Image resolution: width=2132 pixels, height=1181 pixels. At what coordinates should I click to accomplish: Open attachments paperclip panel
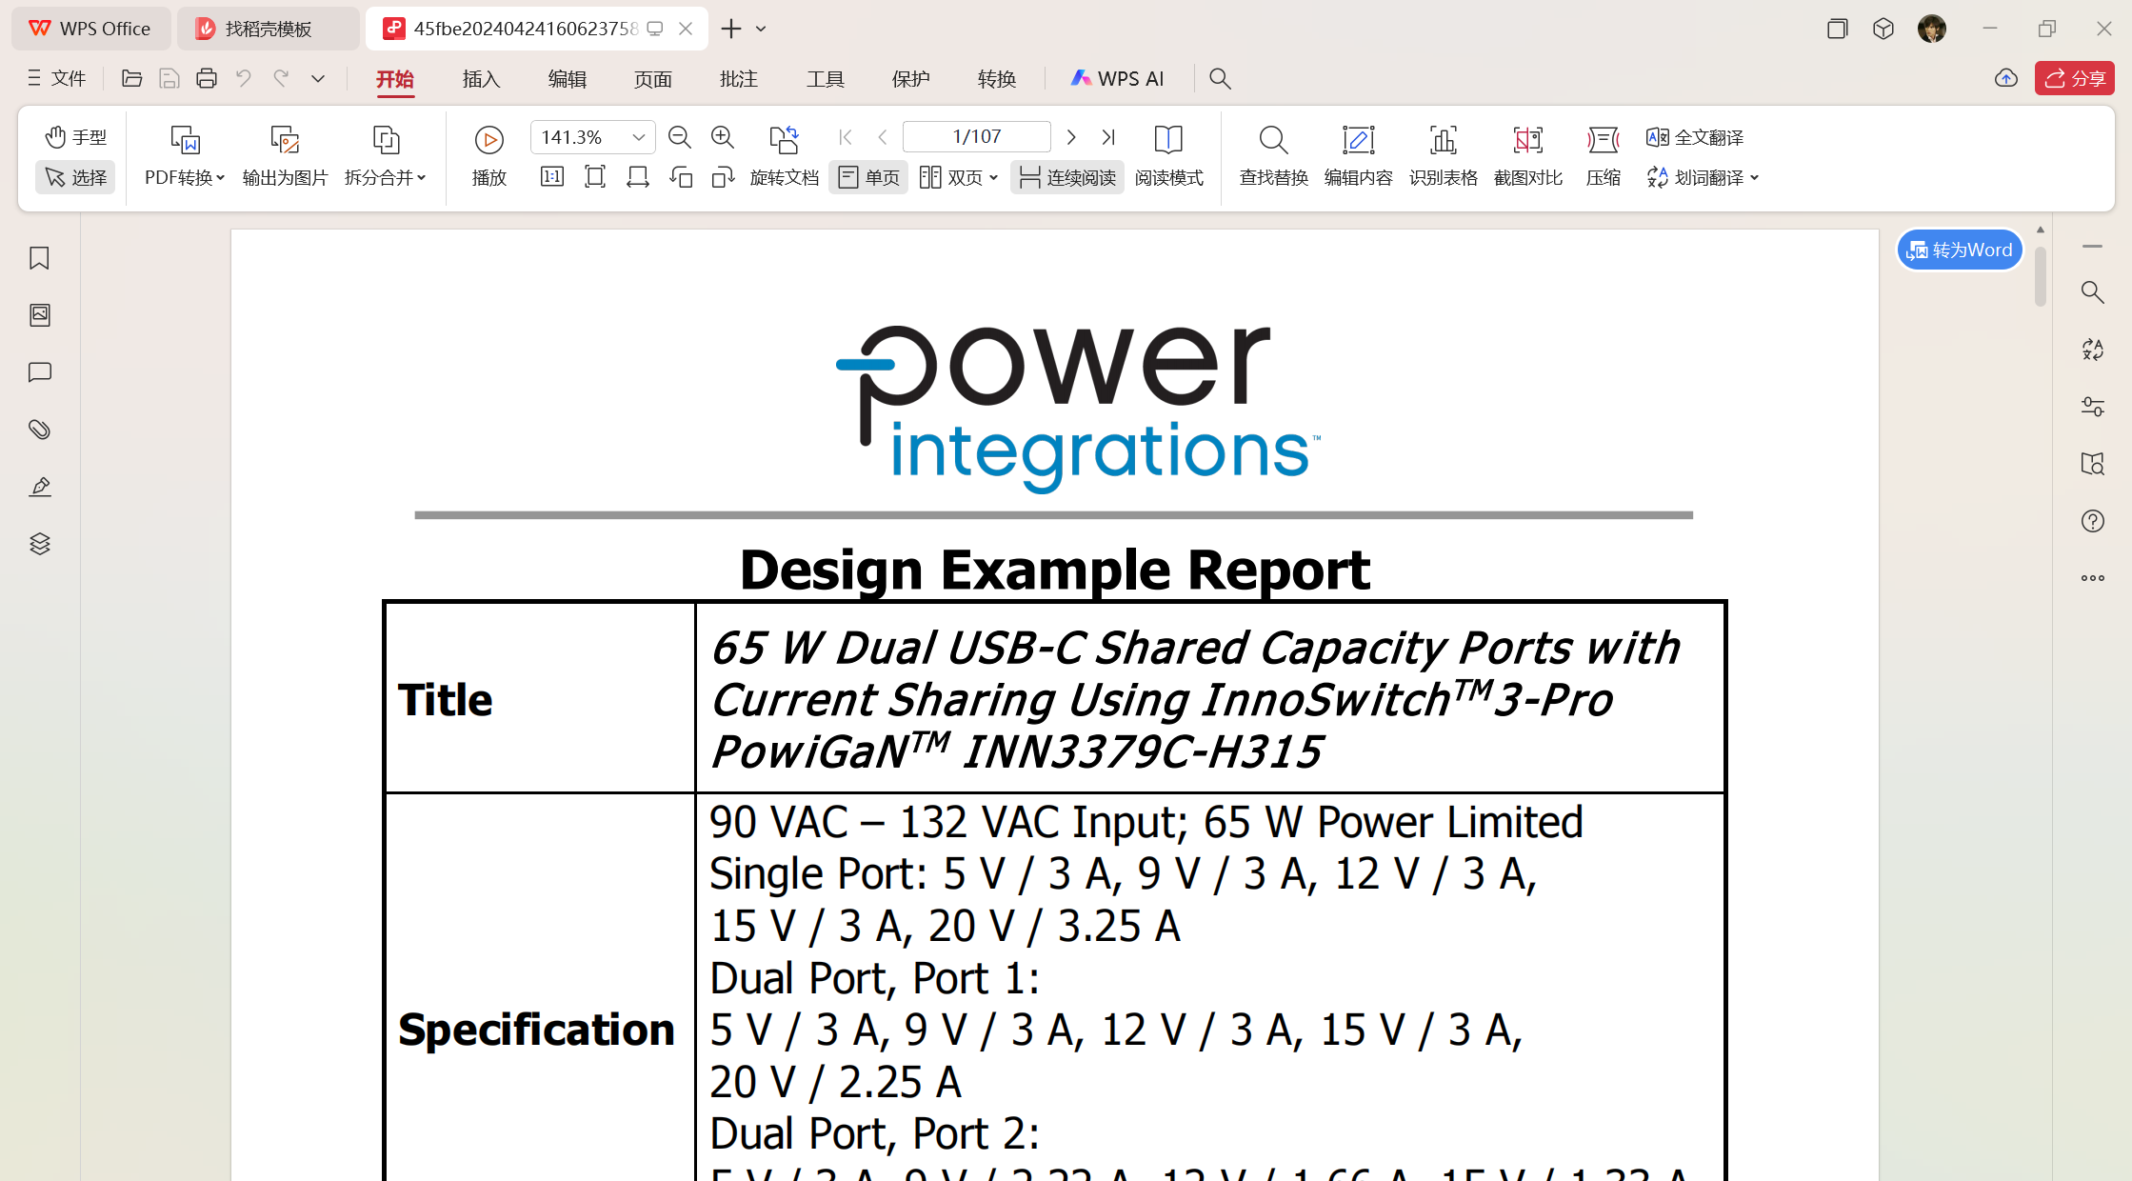(x=39, y=430)
